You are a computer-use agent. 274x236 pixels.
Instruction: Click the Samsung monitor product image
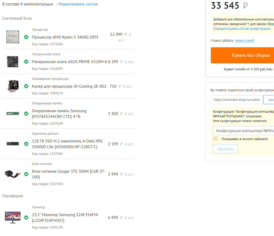pos(13,217)
